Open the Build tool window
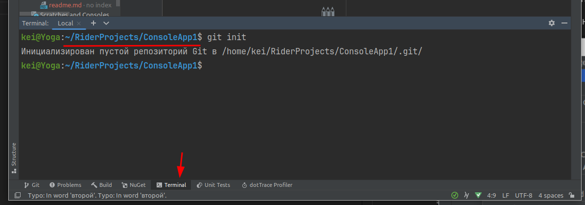The width and height of the screenshot is (585, 205). click(x=101, y=185)
